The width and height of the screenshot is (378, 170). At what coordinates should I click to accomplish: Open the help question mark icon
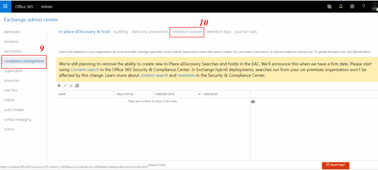[363, 7]
